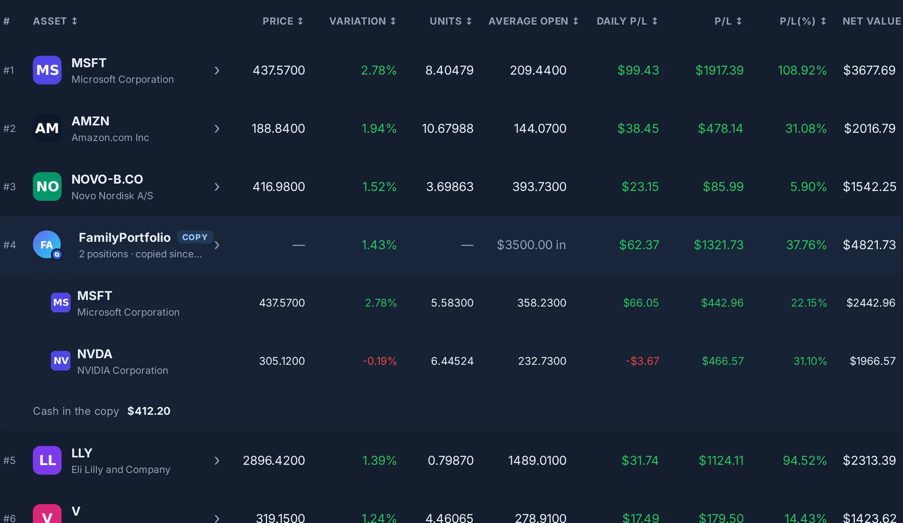This screenshot has width=903, height=523.
Task: Expand the NOVO-B.CO row chevron
Action: pyautogui.click(x=217, y=187)
